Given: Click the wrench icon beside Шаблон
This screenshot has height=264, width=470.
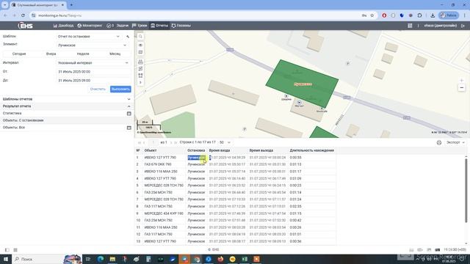Looking at the screenshot, I should [128, 37].
